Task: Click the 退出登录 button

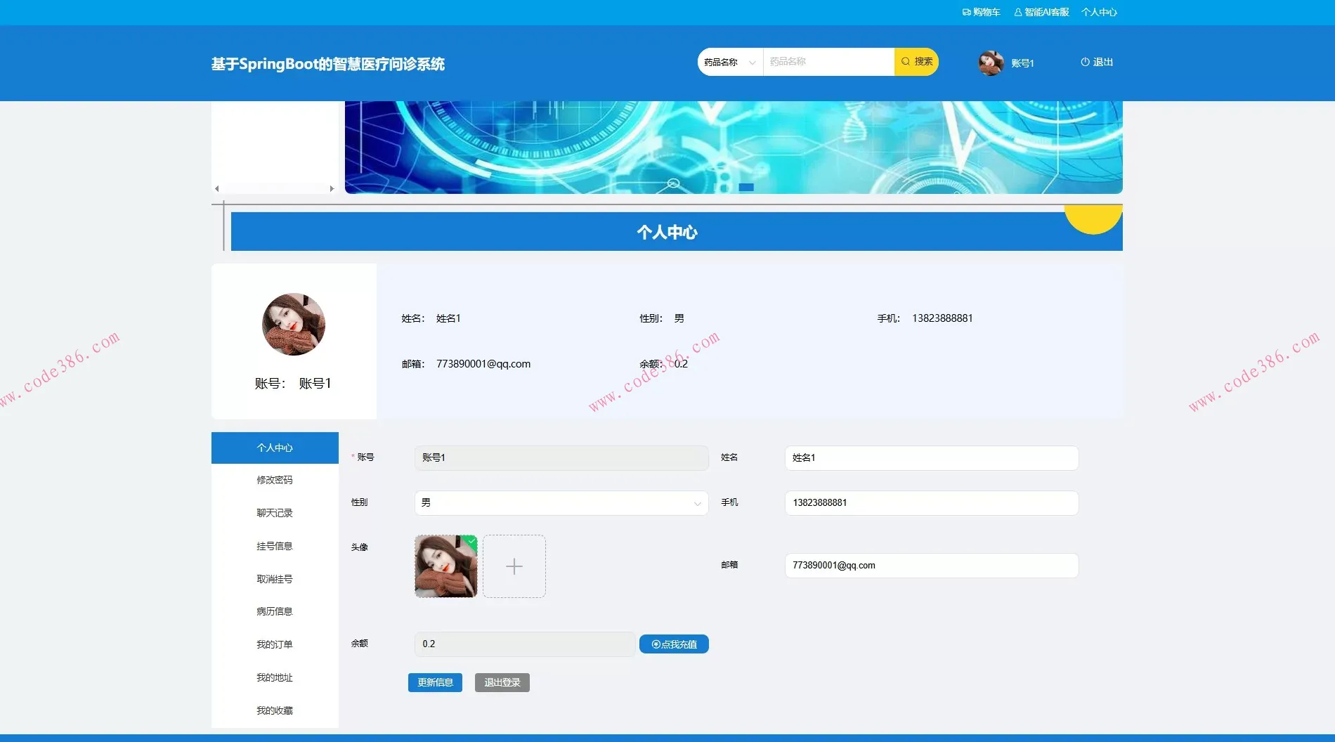Action: coord(502,682)
